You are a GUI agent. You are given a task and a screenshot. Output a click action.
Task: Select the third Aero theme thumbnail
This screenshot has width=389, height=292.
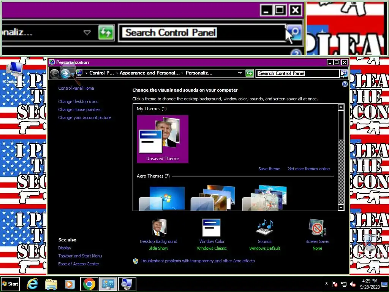tap(264, 198)
